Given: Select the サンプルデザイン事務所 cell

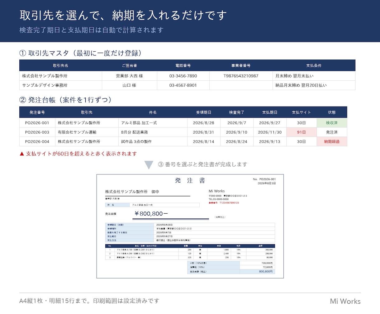Looking at the screenshot, I should (61, 85).
